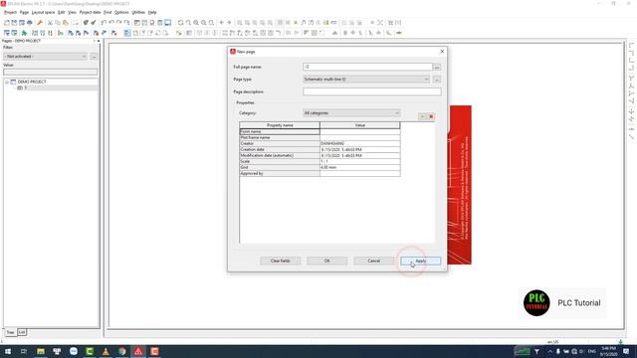Open the Utilities menu
The image size is (637, 358).
click(x=138, y=13)
